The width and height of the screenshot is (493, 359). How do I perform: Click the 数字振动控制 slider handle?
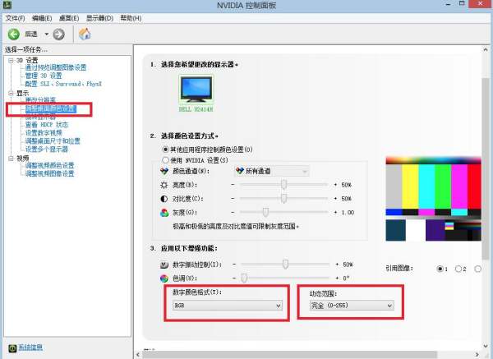click(x=285, y=265)
